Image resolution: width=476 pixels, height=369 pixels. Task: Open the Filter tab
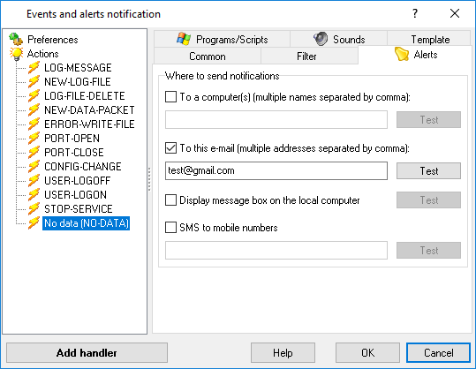pos(309,56)
